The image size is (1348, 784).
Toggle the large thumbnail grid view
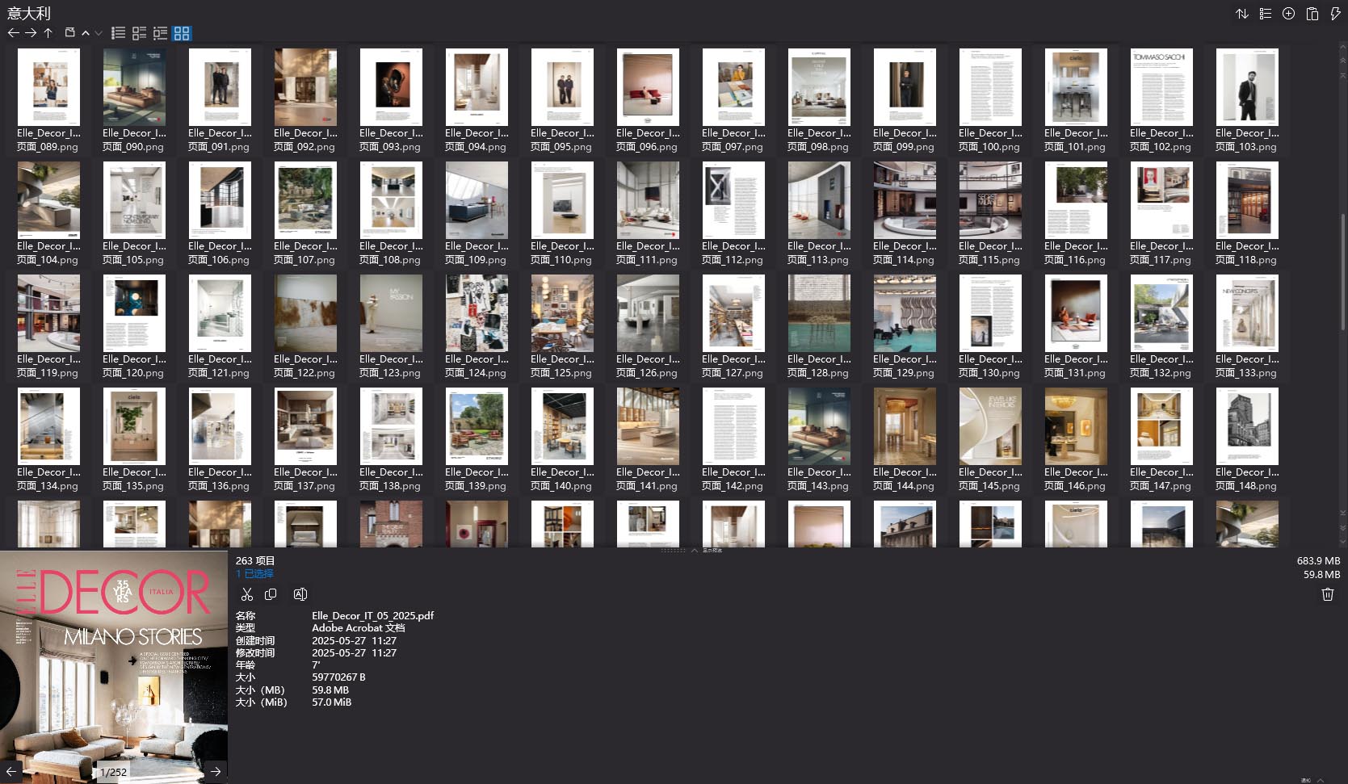click(182, 33)
